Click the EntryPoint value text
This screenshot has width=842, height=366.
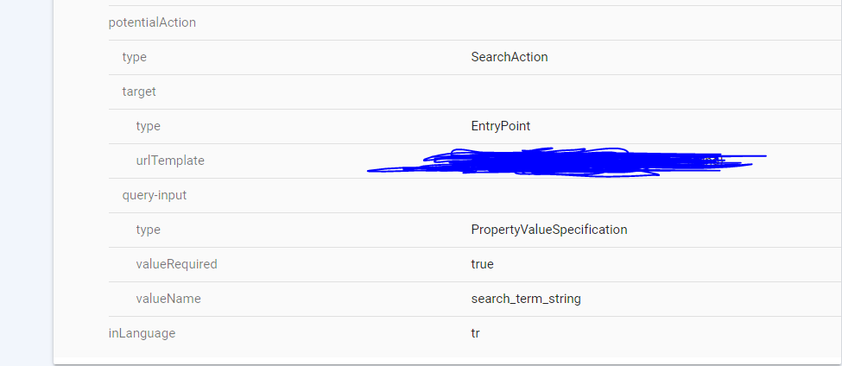(501, 126)
